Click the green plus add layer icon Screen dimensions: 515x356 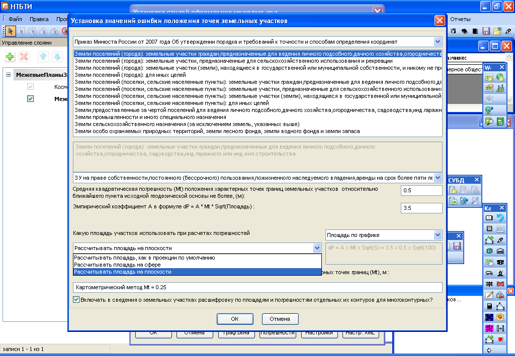pos(10,57)
